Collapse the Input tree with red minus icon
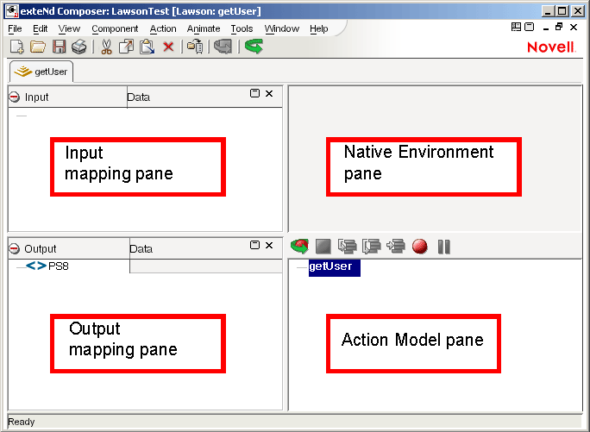This screenshot has width=590, height=432. click(15, 97)
